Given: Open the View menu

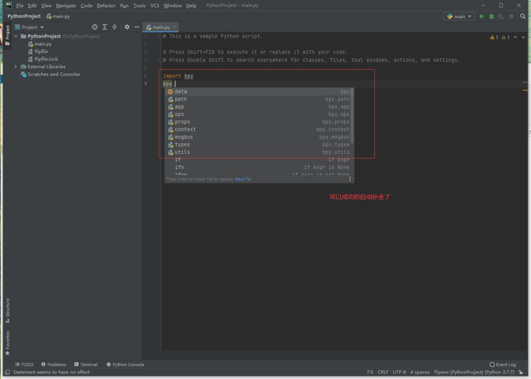Looking at the screenshot, I should (x=46, y=6).
